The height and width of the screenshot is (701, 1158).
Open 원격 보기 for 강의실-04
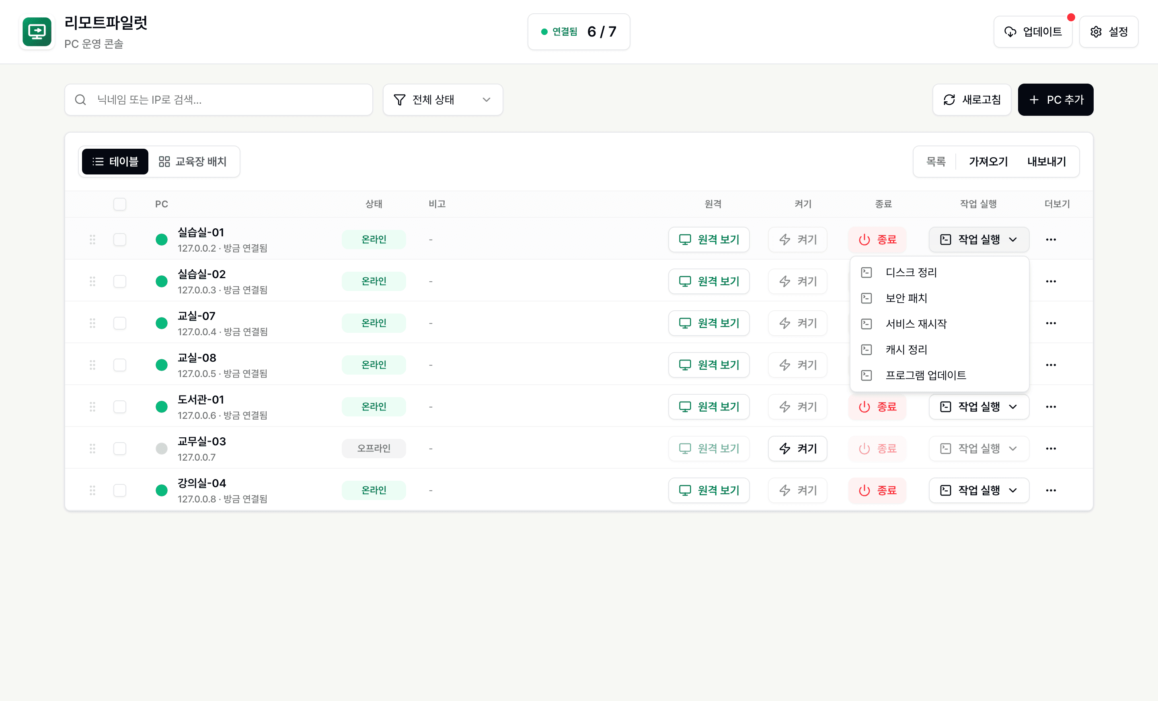click(709, 490)
